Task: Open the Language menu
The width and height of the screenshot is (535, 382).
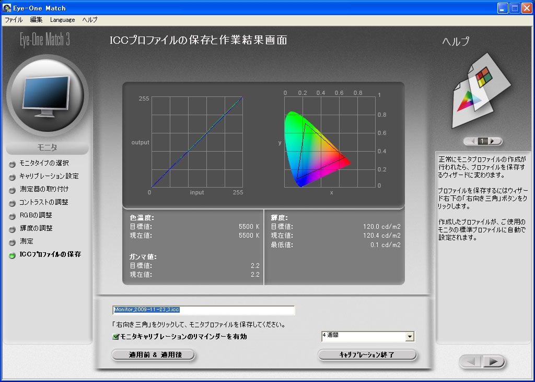Action: pos(63,20)
